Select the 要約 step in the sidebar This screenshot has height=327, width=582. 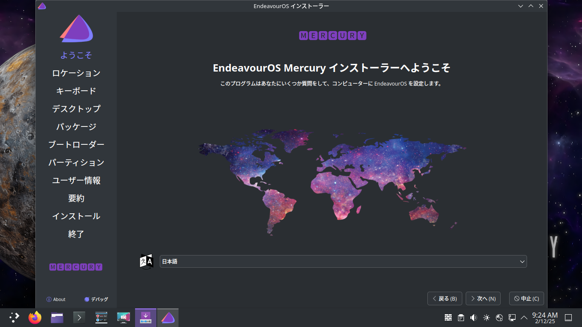[x=76, y=198]
